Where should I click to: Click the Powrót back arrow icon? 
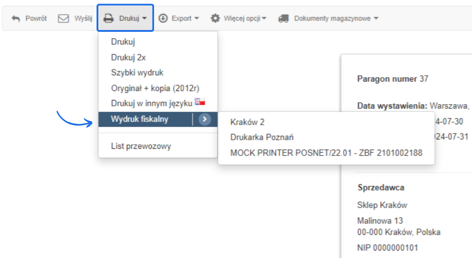[16, 19]
